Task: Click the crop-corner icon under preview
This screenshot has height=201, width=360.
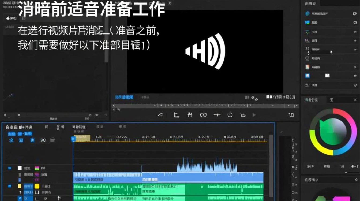Action: coord(177,115)
